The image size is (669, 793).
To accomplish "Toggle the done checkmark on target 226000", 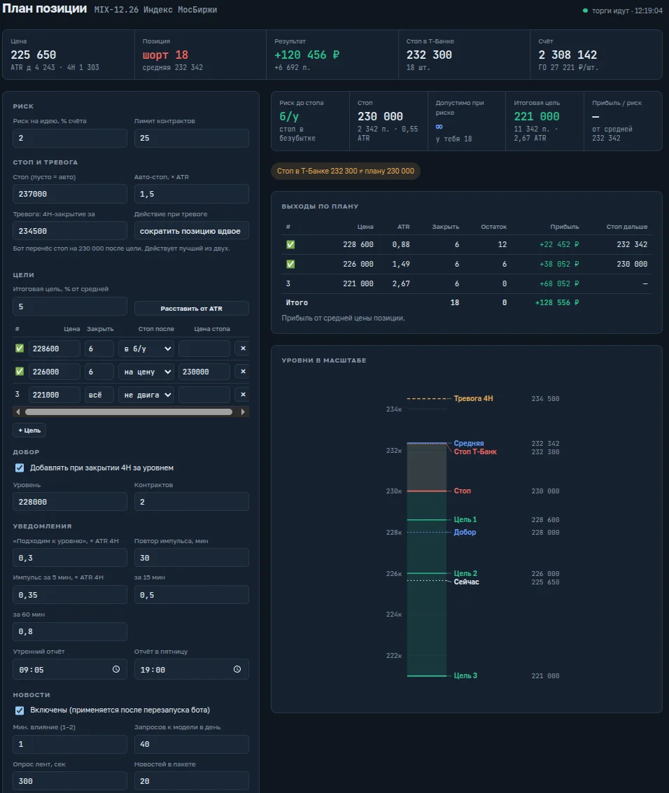I will click(x=20, y=372).
